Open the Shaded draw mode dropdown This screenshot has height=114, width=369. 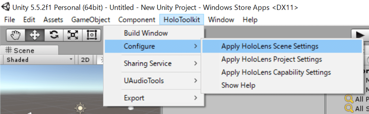point(39,60)
